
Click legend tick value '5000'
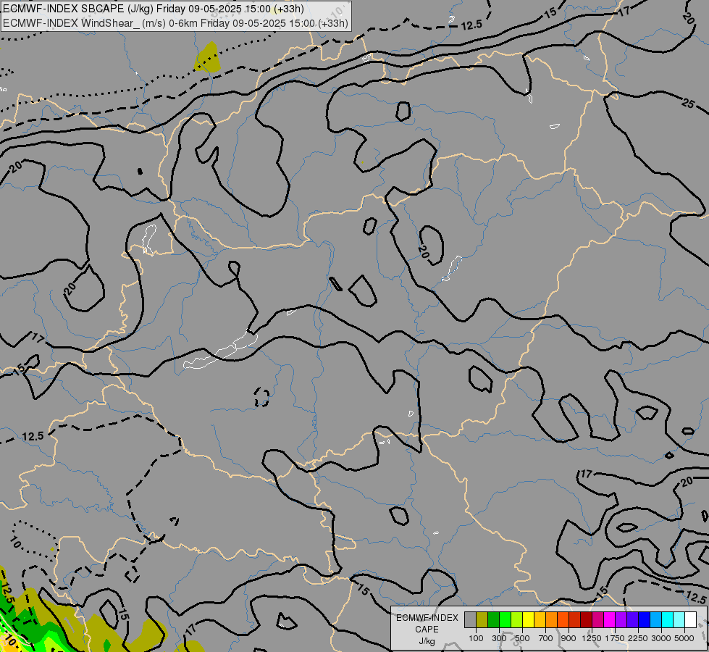click(684, 638)
